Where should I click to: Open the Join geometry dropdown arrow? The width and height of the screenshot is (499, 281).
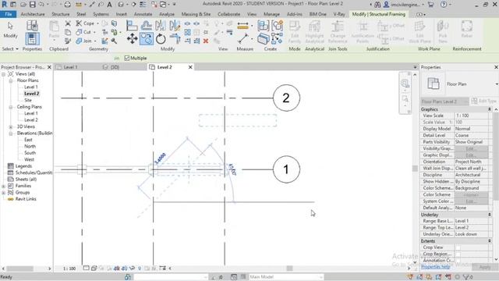coord(95,41)
